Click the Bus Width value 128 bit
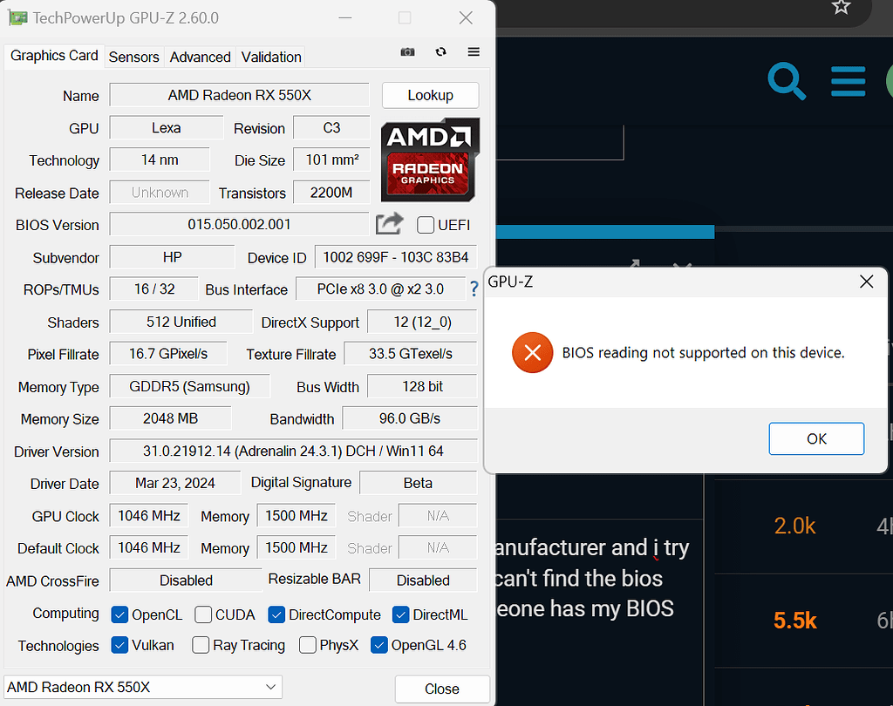The image size is (893, 706). [x=423, y=386]
